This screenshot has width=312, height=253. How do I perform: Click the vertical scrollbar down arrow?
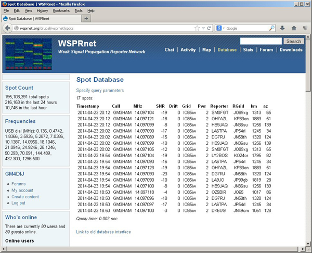point(308,244)
